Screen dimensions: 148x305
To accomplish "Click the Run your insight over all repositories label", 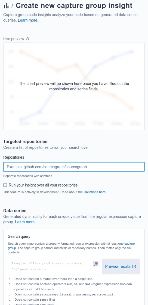I will point(43,185).
